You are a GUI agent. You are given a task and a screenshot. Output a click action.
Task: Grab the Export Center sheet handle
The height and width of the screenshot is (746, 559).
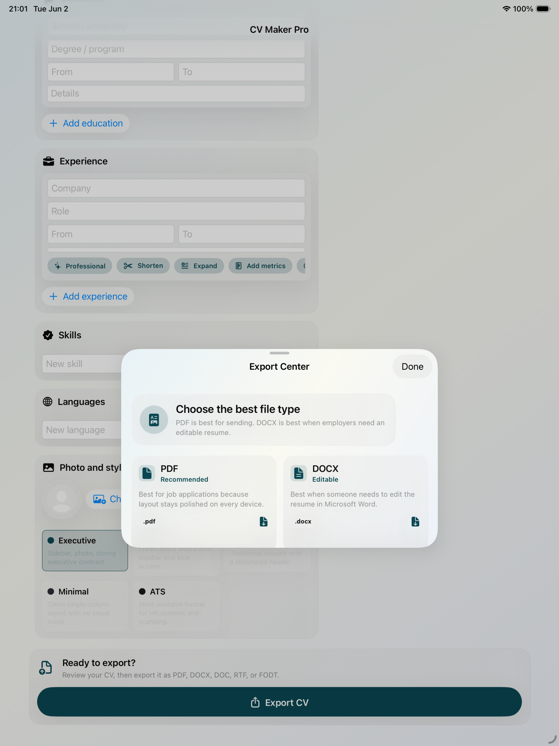[x=279, y=353]
